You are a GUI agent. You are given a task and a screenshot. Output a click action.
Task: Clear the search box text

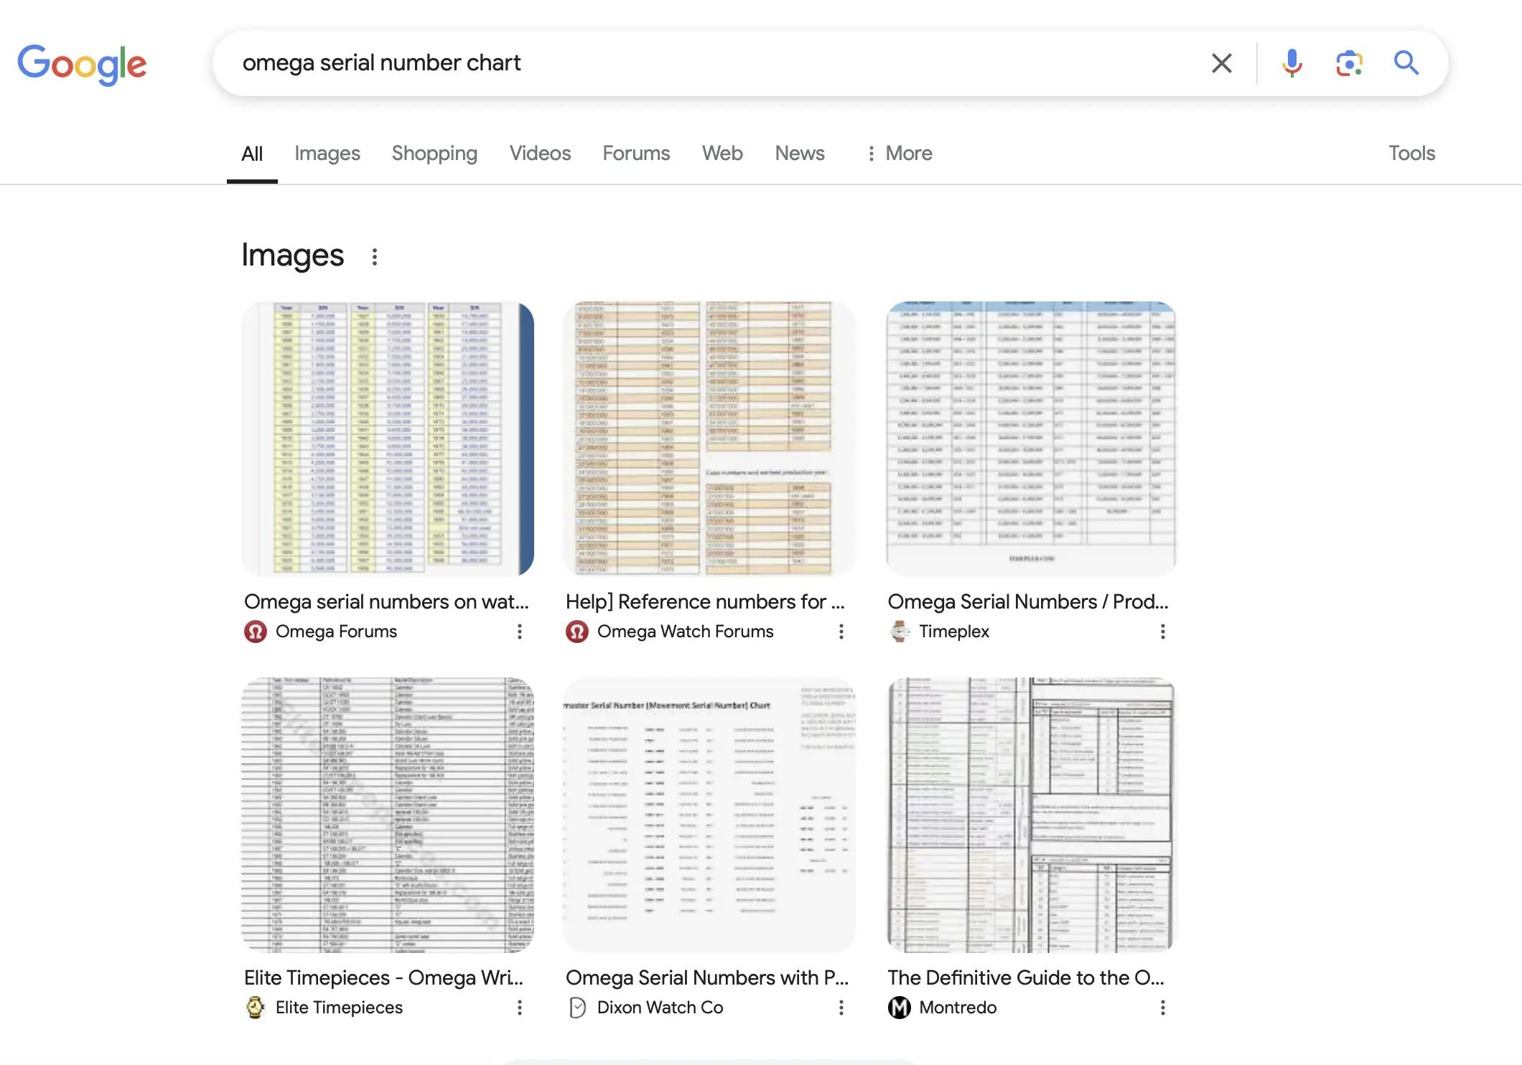coord(1221,63)
